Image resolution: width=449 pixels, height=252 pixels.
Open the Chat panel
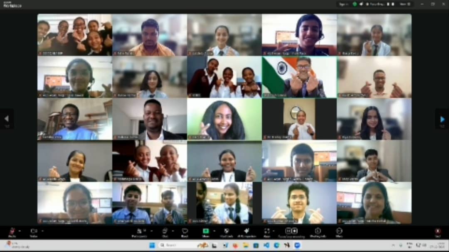pos(165,231)
